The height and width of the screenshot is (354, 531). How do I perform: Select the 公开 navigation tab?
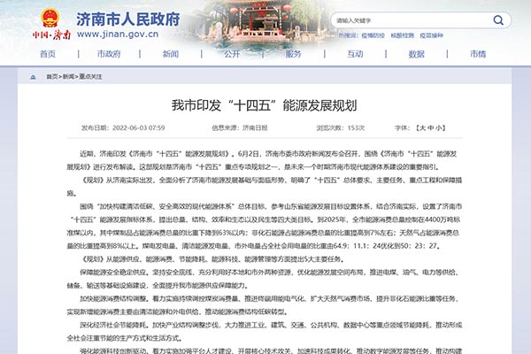[x=232, y=55]
